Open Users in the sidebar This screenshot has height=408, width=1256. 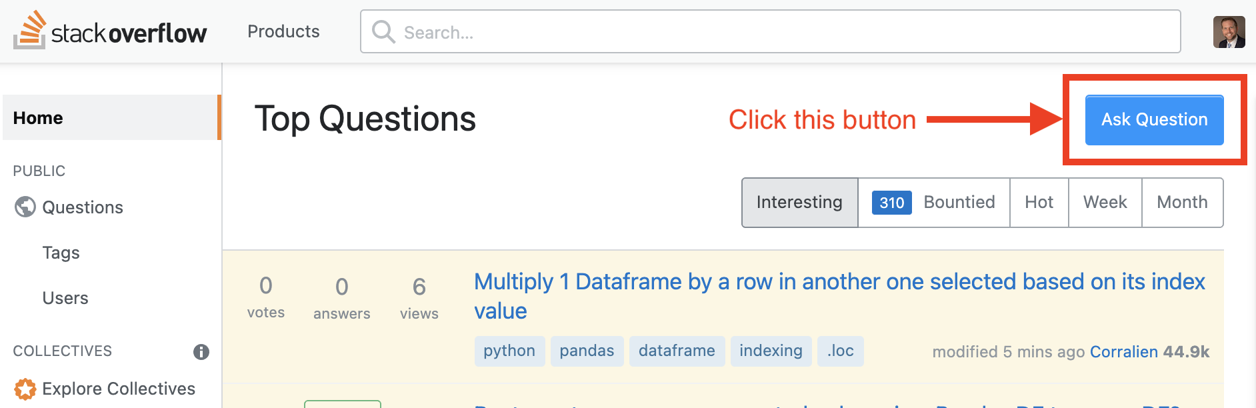(65, 298)
